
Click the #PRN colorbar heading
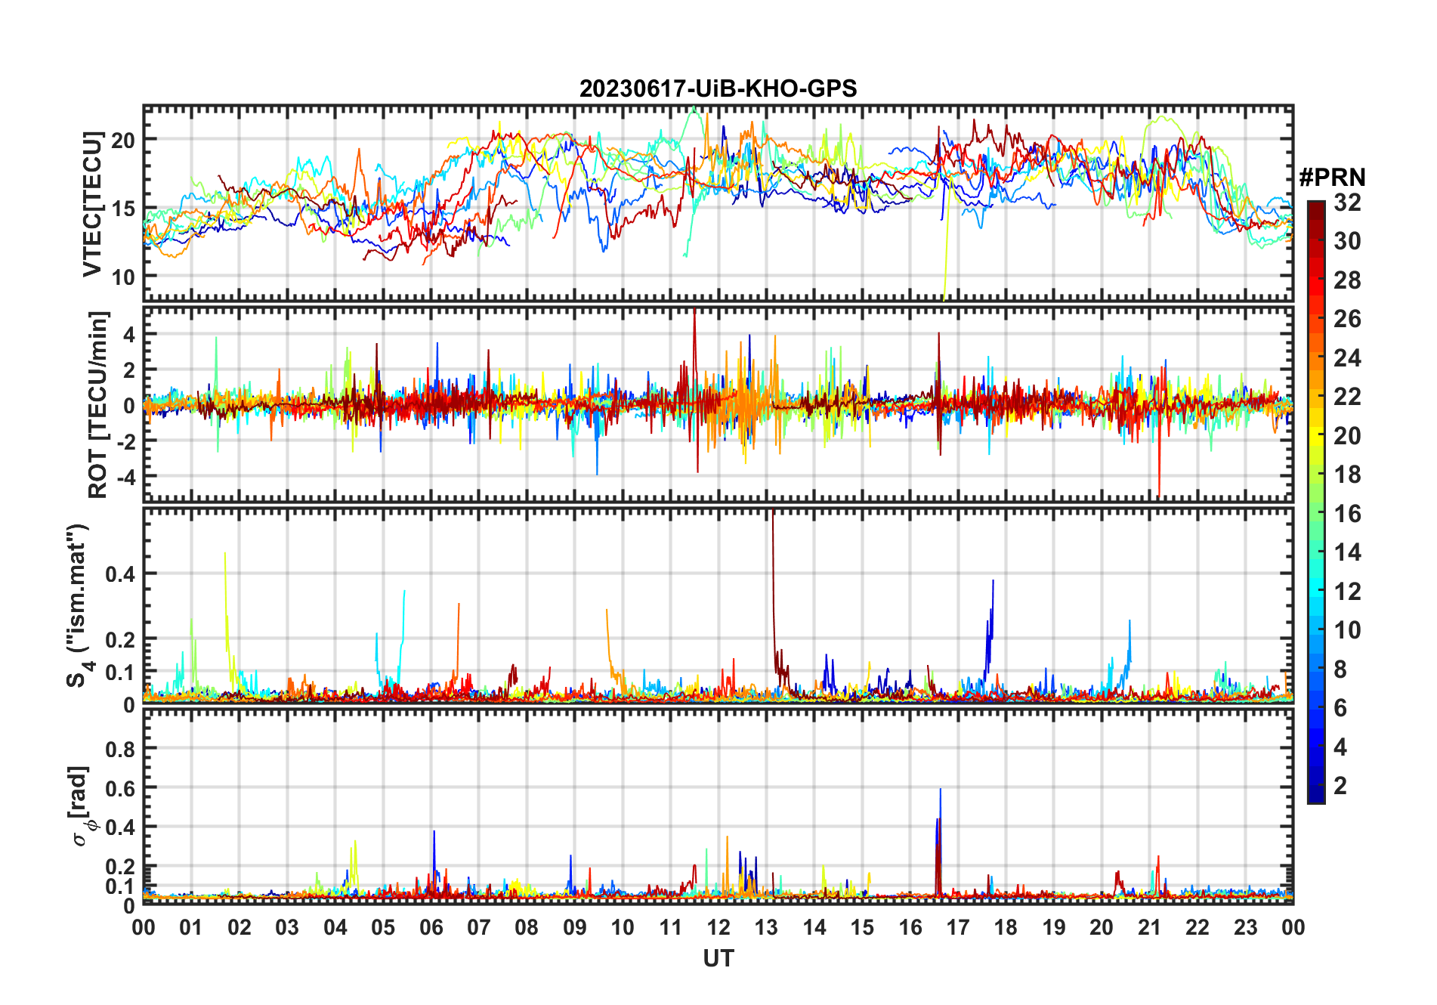tap(1333, 178)
